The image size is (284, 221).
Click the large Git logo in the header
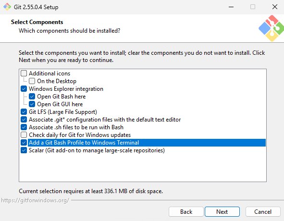tap(271, 28)
